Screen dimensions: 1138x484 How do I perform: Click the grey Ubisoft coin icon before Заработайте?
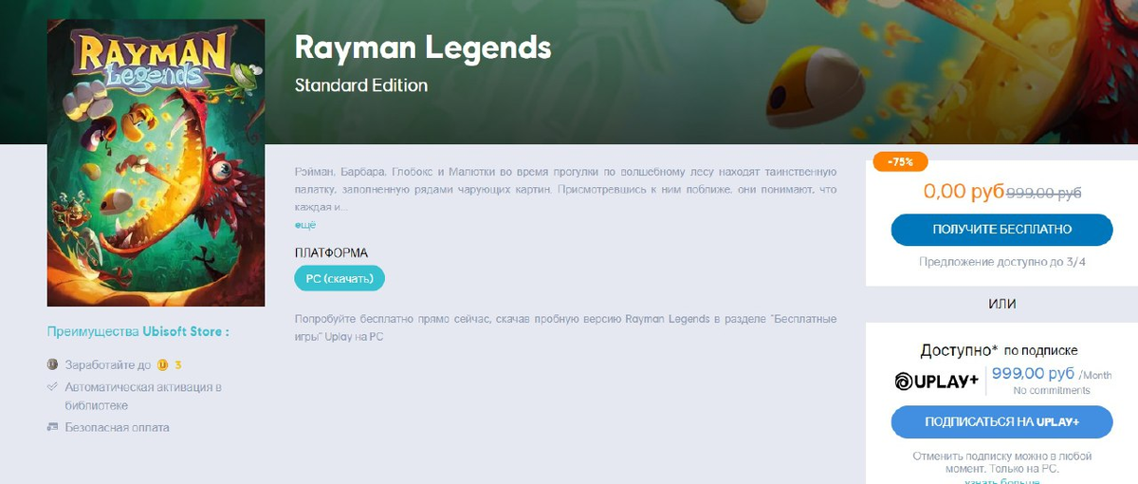(x=53, y=364)
